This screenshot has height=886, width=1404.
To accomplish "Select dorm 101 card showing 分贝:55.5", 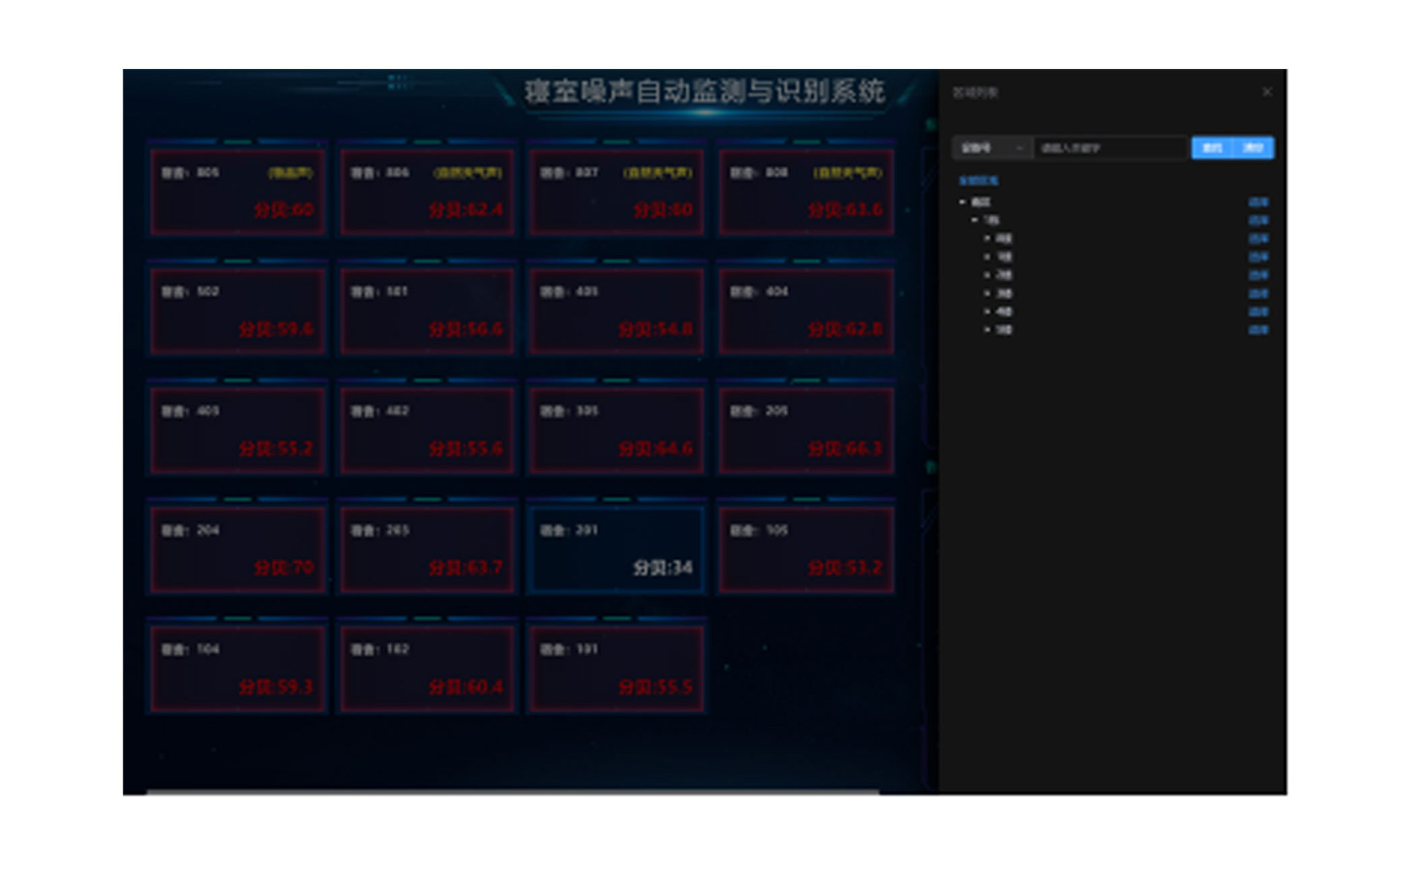I will click(x=616, y=668).
